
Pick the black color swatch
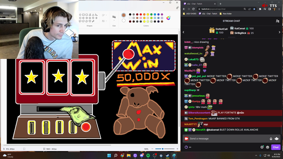(130, 15)
